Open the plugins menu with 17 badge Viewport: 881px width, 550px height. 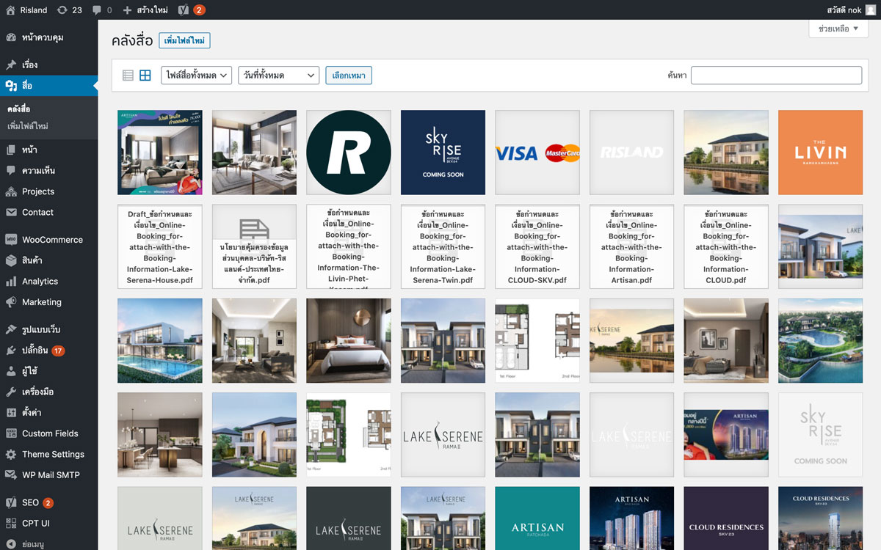(35, 351)
